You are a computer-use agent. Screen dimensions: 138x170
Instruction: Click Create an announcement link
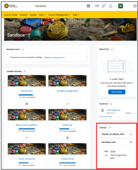55,57
